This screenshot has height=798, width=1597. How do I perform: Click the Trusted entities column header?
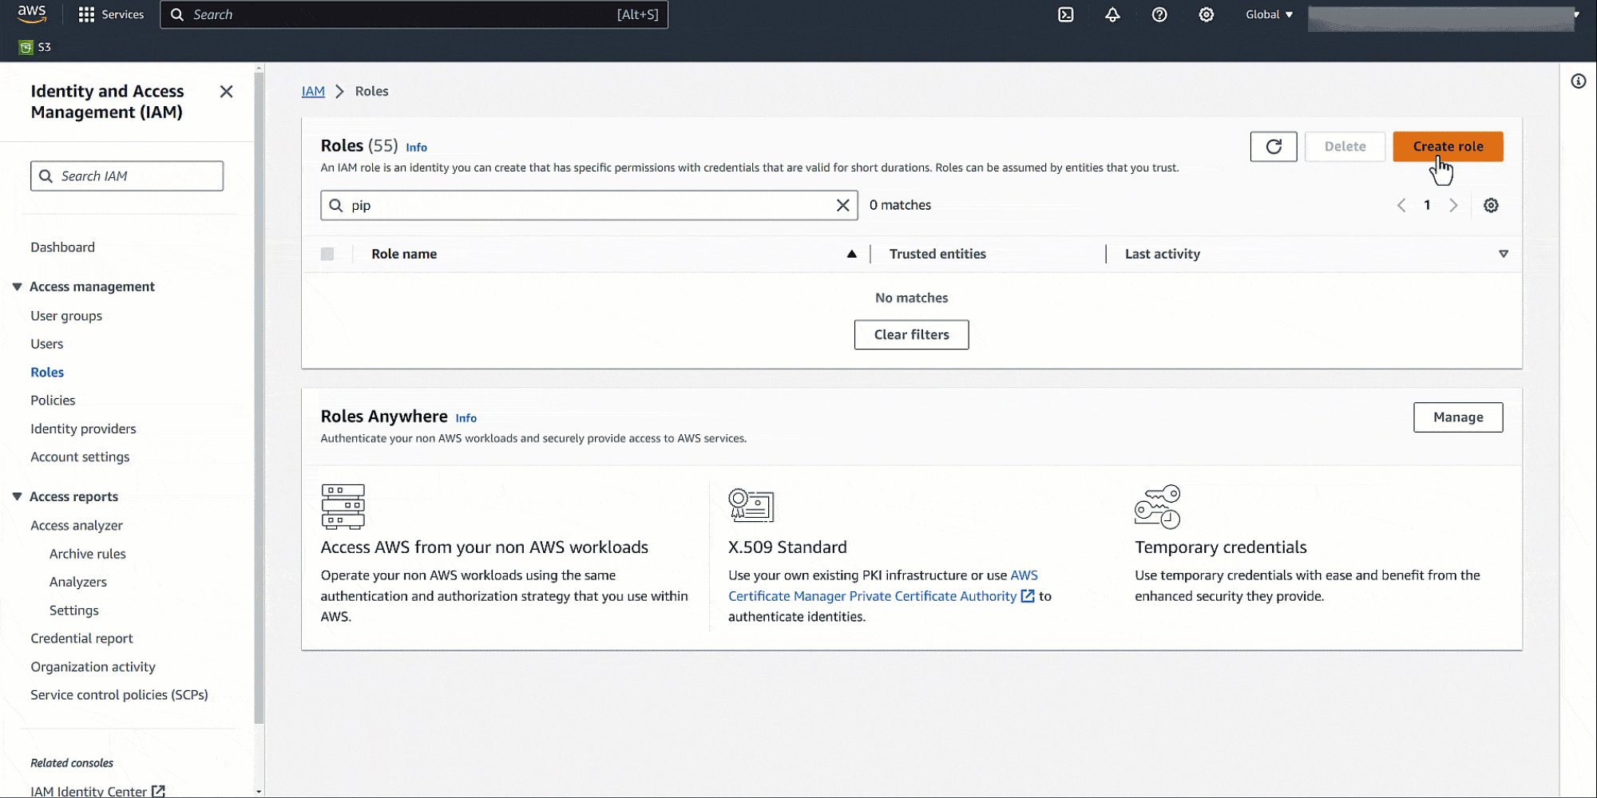937,254
